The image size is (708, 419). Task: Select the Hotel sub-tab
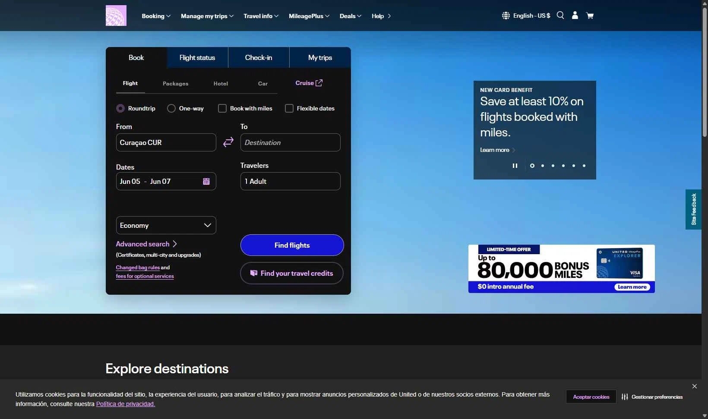(221, 84)
